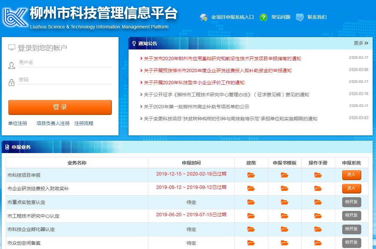Viewport: 376px width, 249px height.
Task: Focus the 密码 password field
Action: (x=65, y=80)
